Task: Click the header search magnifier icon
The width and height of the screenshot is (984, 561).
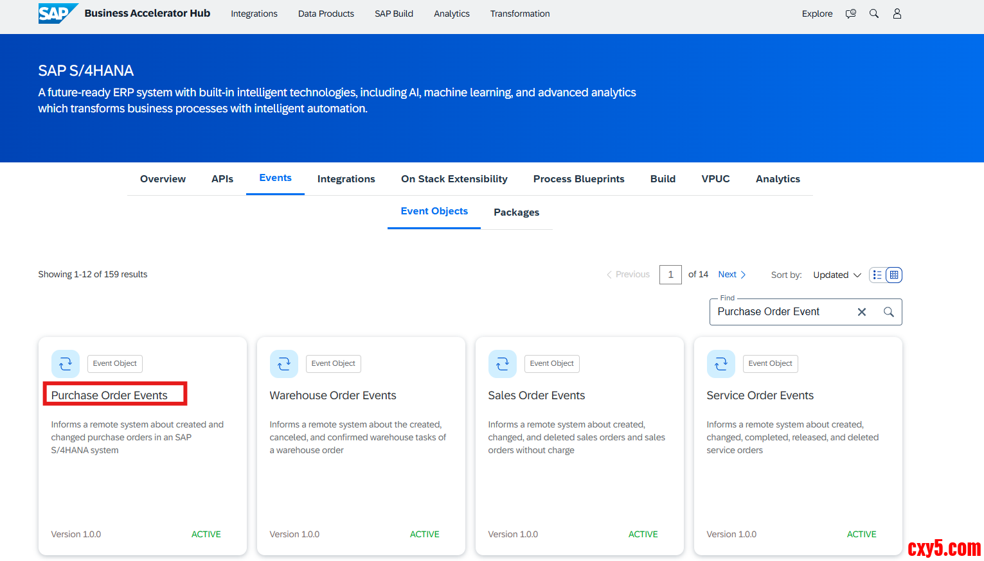Action: (x=873, y=13)
